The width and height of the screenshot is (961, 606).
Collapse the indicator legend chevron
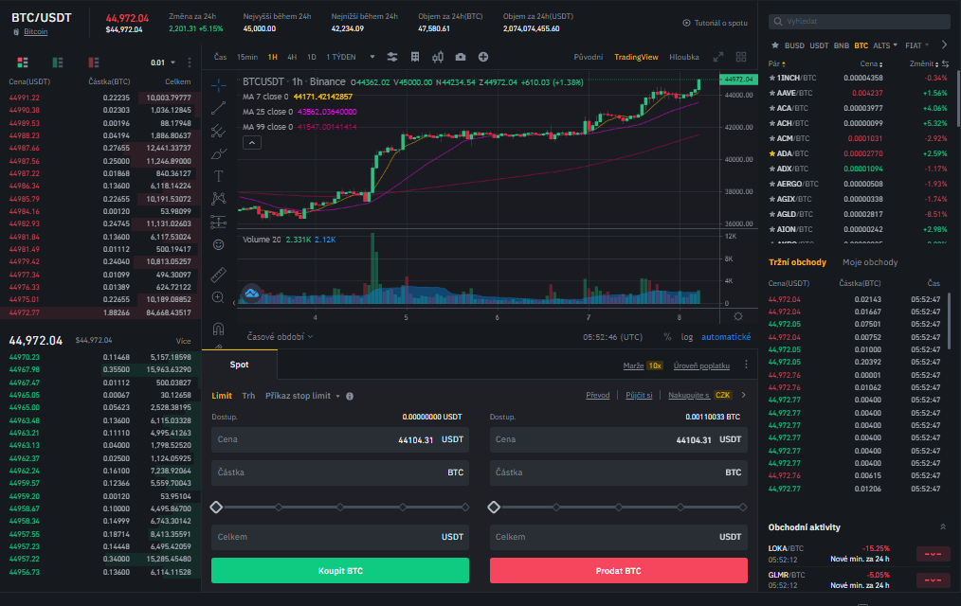pos(252,143)
